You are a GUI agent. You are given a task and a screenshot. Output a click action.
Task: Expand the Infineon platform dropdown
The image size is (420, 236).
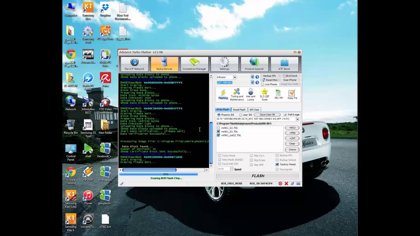point(235,77)
